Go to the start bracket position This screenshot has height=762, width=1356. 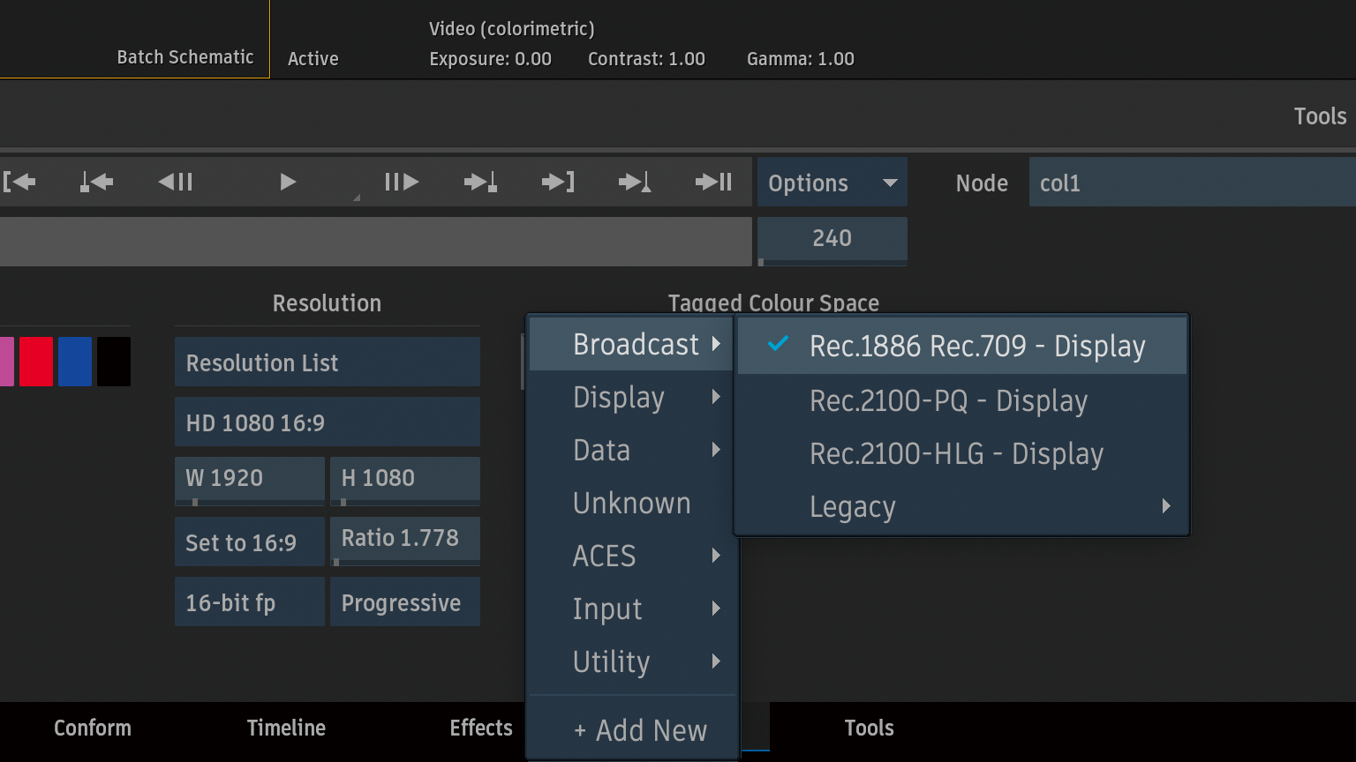[x=19, y=183]
